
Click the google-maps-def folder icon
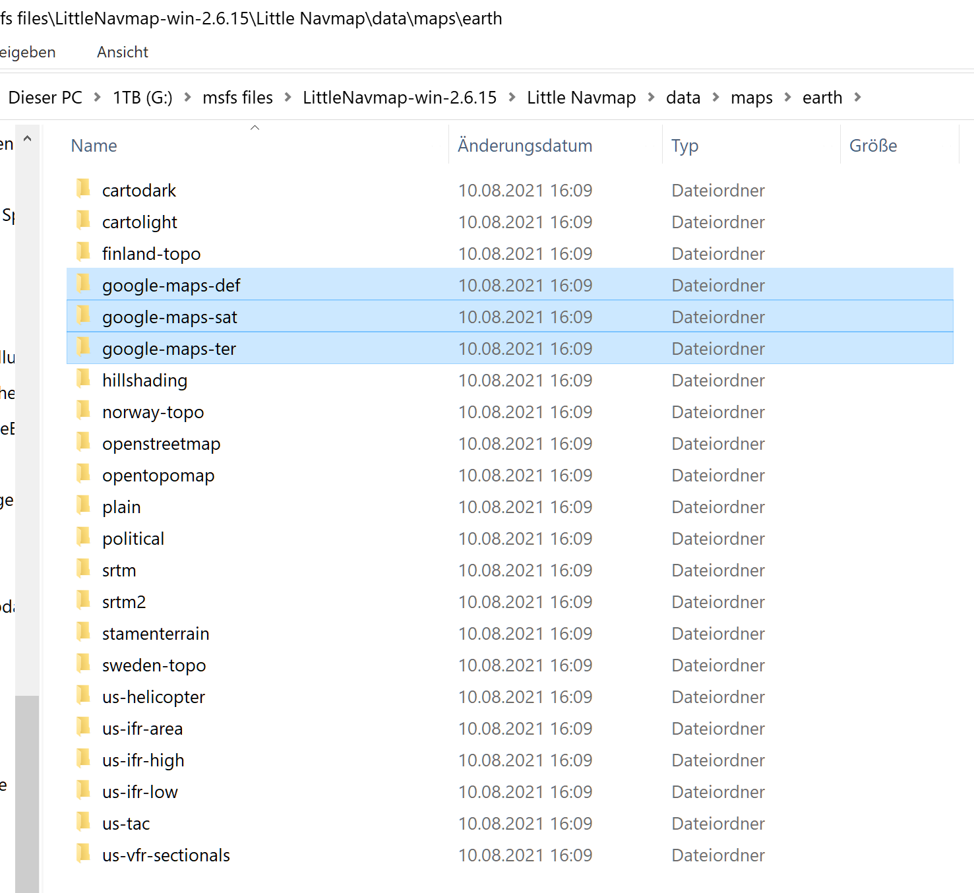[x=83, y=284]
